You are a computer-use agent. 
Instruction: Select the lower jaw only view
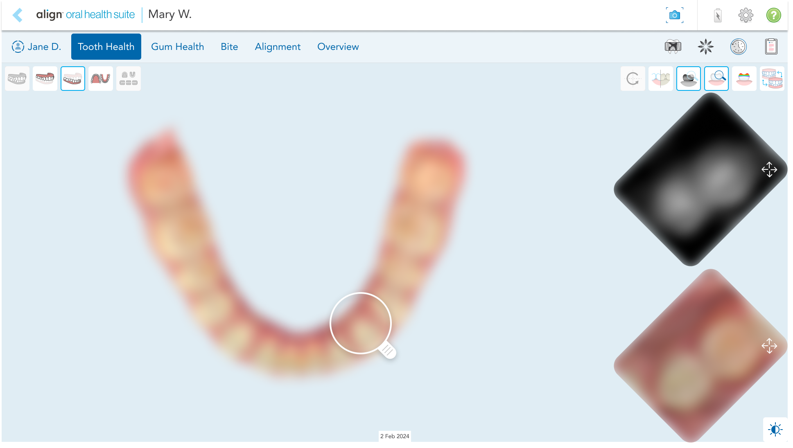[73, 79]
